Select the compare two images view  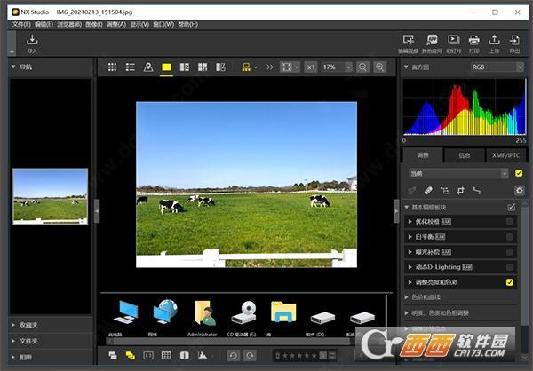pyautogui.click(x=184, y=67)
